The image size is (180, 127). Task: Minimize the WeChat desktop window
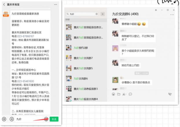pyautogui.click(x=162, y=10)
